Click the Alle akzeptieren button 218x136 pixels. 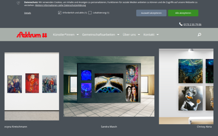pos(183,13)
